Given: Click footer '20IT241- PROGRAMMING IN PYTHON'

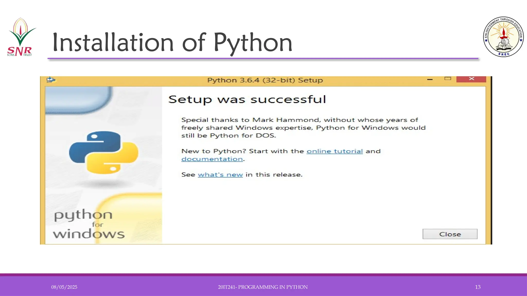Looking at the screenshot, I should point(263,287).
